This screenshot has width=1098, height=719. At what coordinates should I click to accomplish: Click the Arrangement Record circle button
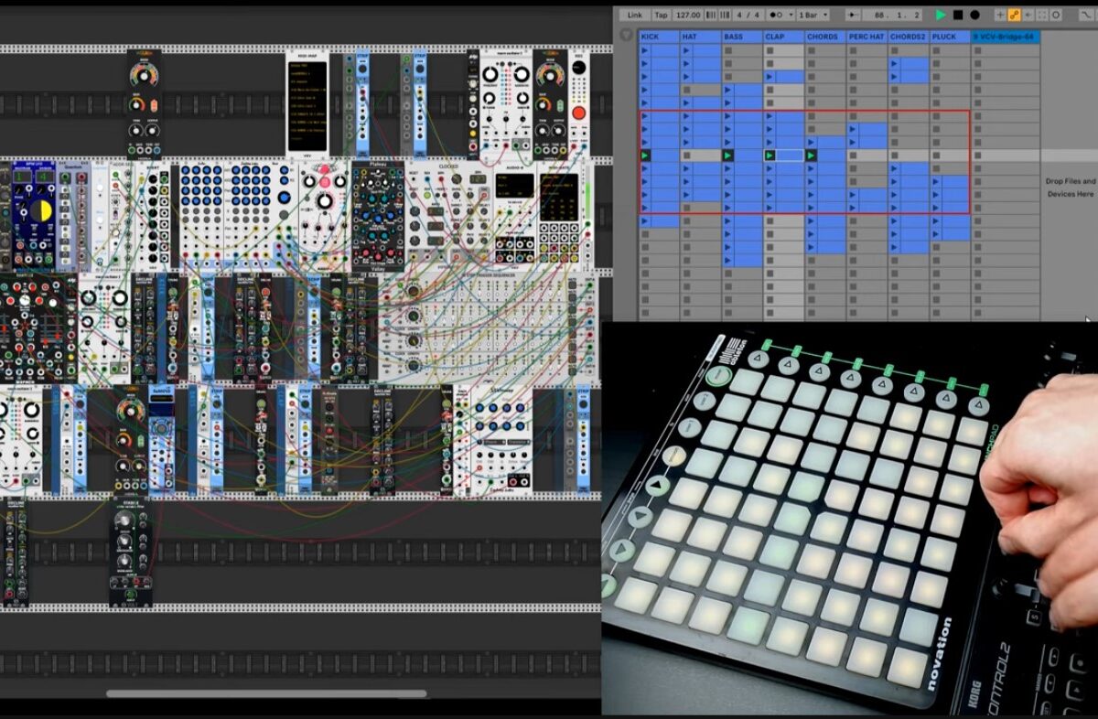975,15
